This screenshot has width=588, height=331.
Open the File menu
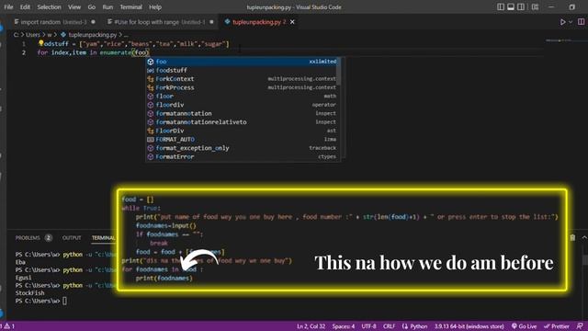pyautogui.click(x=8, y=7)
